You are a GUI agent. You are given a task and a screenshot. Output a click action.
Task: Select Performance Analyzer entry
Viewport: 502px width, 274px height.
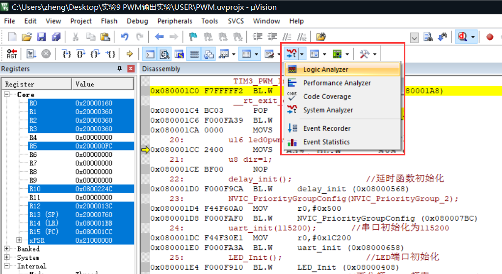[343, 83]
